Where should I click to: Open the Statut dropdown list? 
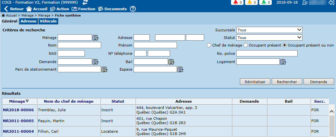[x=269, y=38]
